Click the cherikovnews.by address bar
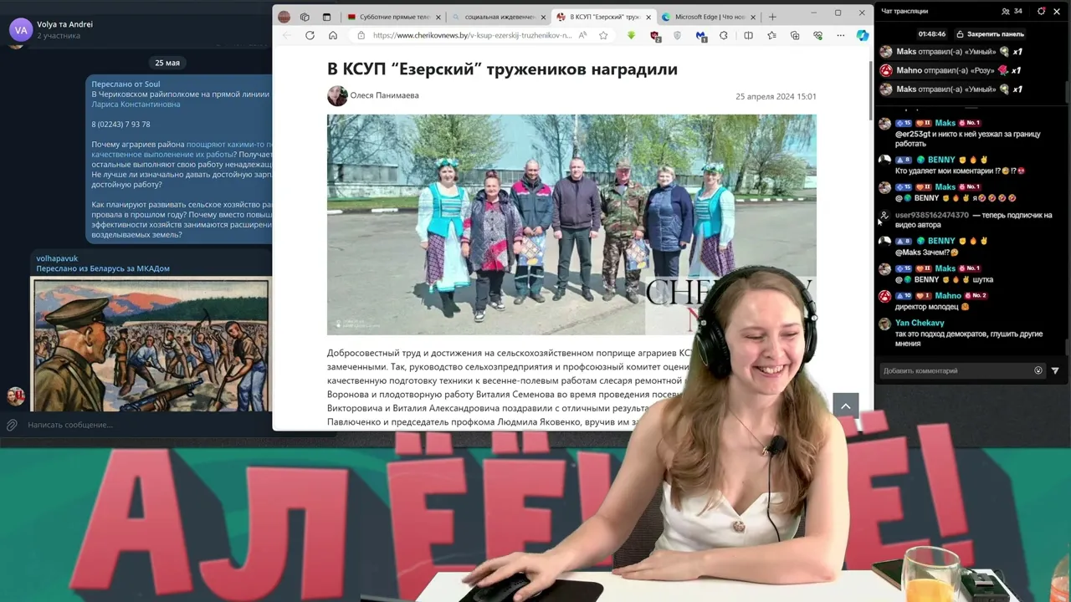This screenshot has height=602, width=1071. [473, 35]
